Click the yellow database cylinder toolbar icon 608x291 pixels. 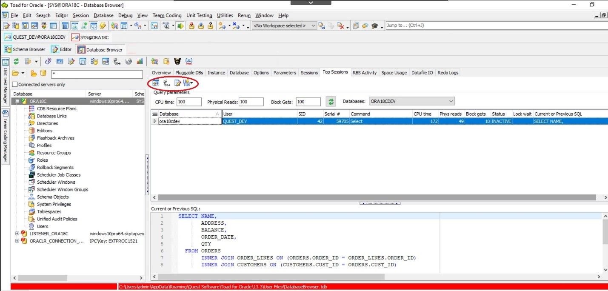pyautogui.click(x=166, y=61)
